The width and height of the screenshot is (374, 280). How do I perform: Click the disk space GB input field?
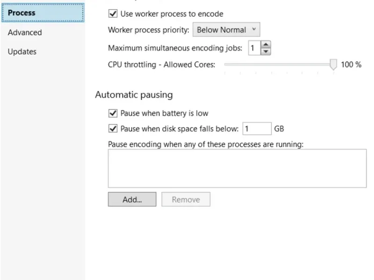[x=257, y=129]
